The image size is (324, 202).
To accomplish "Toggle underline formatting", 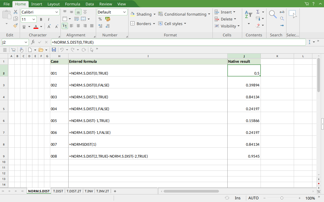I will click(24, 27).
